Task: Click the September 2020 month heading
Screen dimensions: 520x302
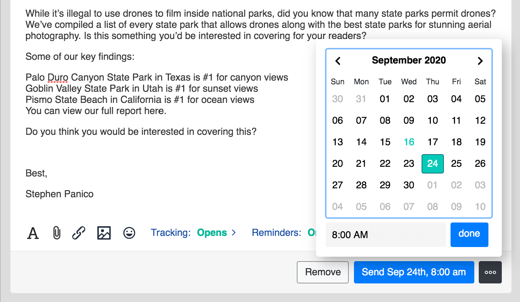Action: [409, 61]
